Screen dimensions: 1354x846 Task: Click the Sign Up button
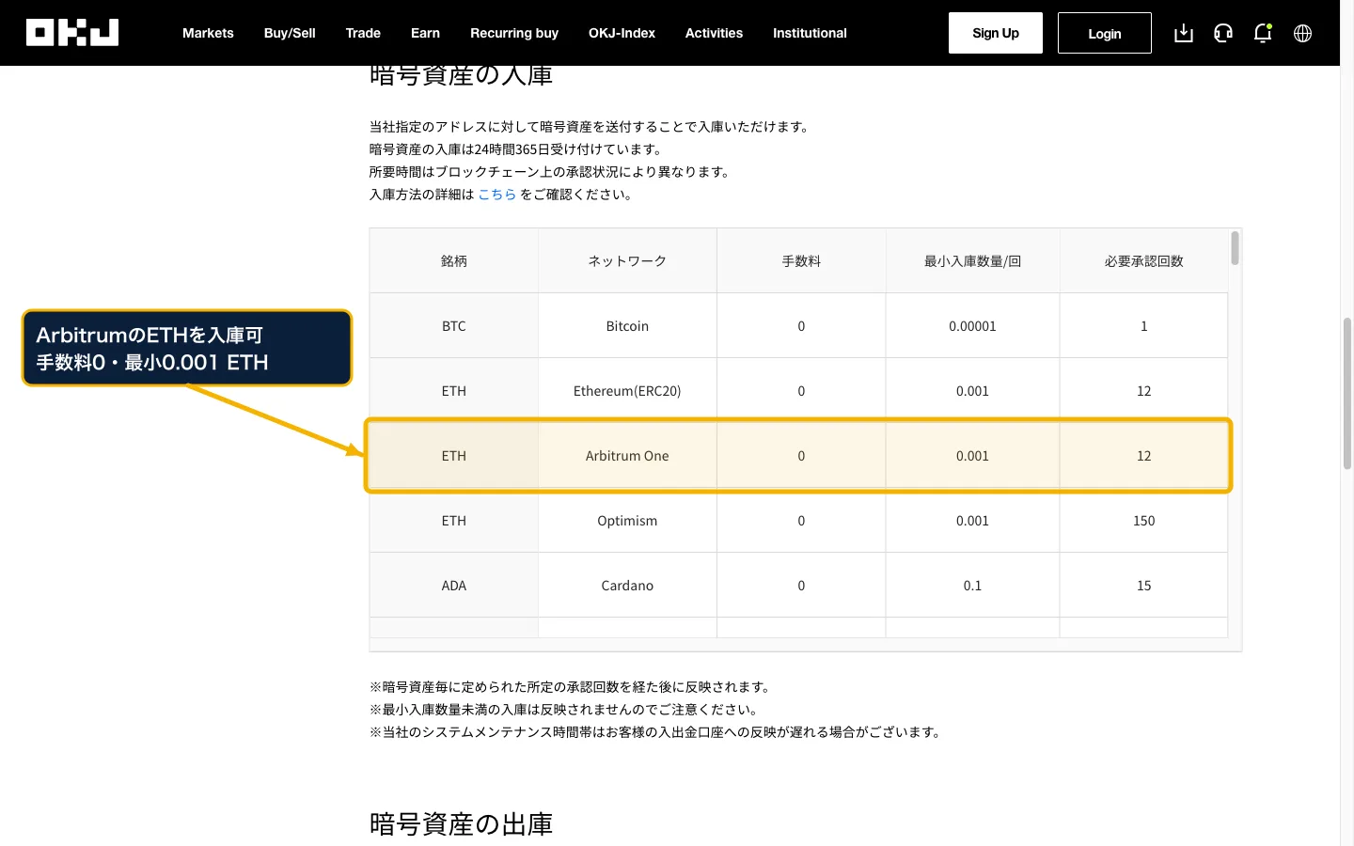pyautogui.click(x=996, y=33)
